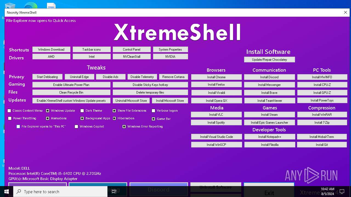351x197 pixels.
Task: Enable XtremeShell custom Windows Update presets
Action: coord(71,101)
